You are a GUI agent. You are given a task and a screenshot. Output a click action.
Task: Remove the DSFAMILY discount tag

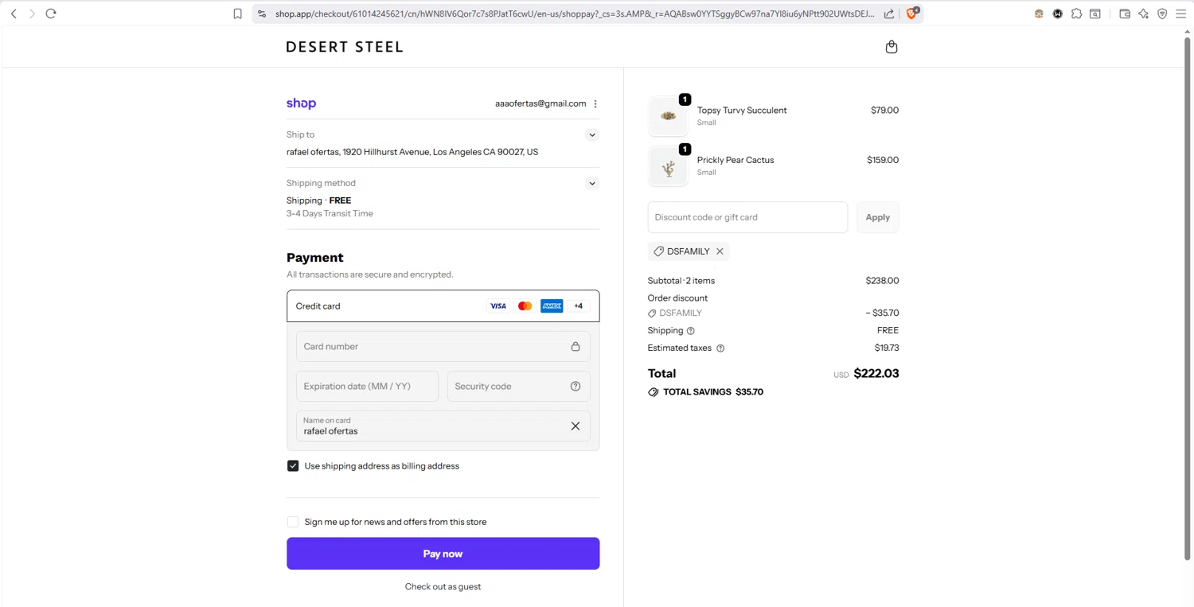720,251
